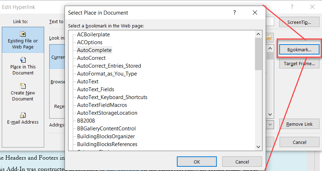This screenshot has width=322, height=171.
Task: Pick the AutoText_Keyboard_Shortcuts bookmark
Action: (112, 97)
